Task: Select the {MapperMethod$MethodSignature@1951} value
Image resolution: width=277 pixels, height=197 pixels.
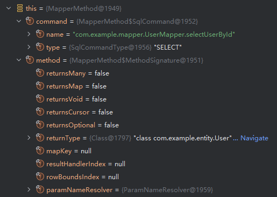Action: pyautogui.click(x=137, y=60)
